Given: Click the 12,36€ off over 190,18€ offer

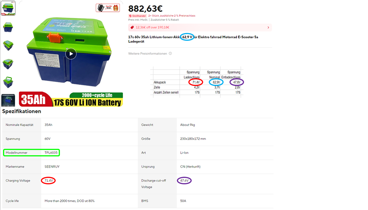Looking at the screenshot, I should 152,27.
